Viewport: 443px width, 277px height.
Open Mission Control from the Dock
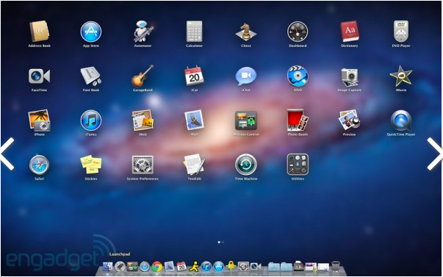coord(132,266)
